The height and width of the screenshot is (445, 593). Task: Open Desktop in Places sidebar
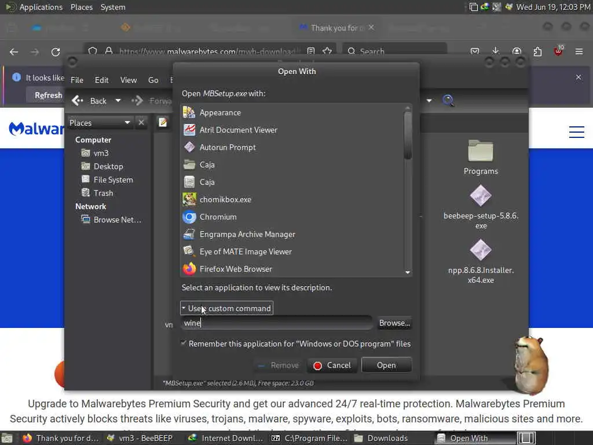pos(102,166)
